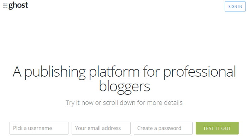Click the green TEST IT OUT button
Image resolution: width=247 pixels, height=137 pixels.
click(x=217, y=128)
